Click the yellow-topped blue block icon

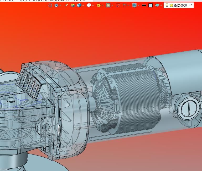(73, 5)
